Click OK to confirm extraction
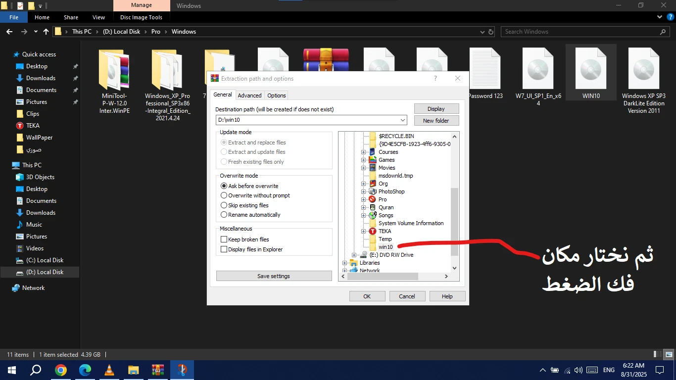The width and height of the screenshot is (676, 380). [x=367, y=296]
